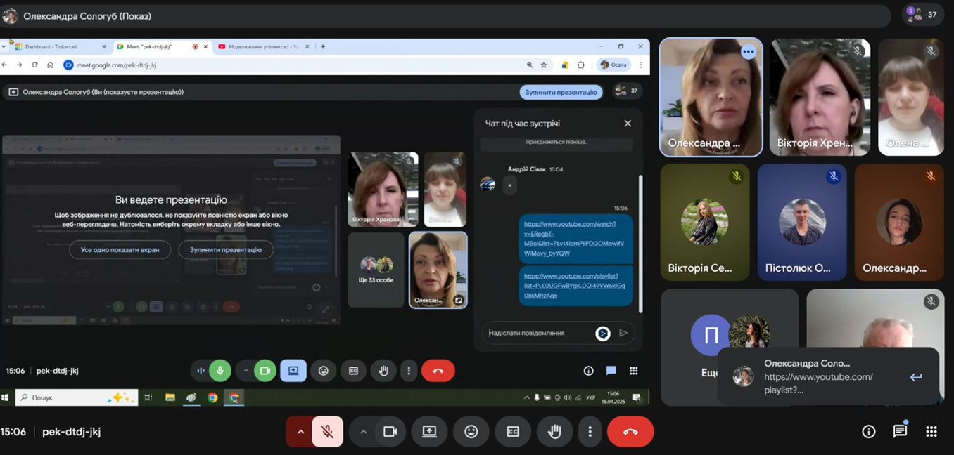Leave the call with the large red hang-up button
The image size is (954, 455).
coord(630,432)
